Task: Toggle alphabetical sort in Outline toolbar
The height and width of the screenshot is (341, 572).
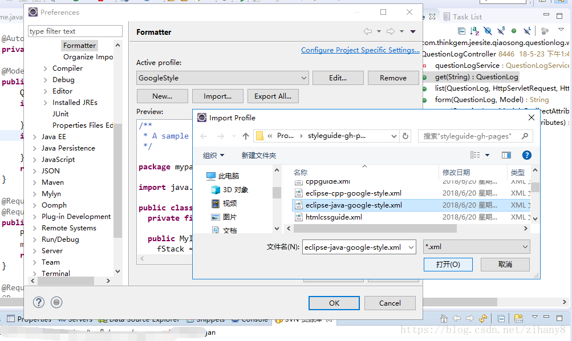Action: [474, 31]
